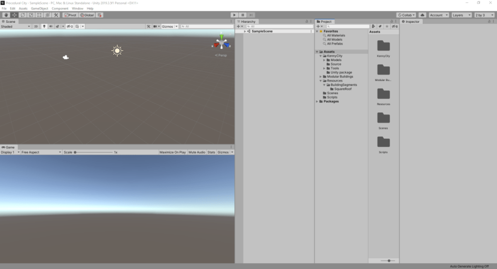
Task: Select the Rect Transform tool
Action: tap(39, 15)
